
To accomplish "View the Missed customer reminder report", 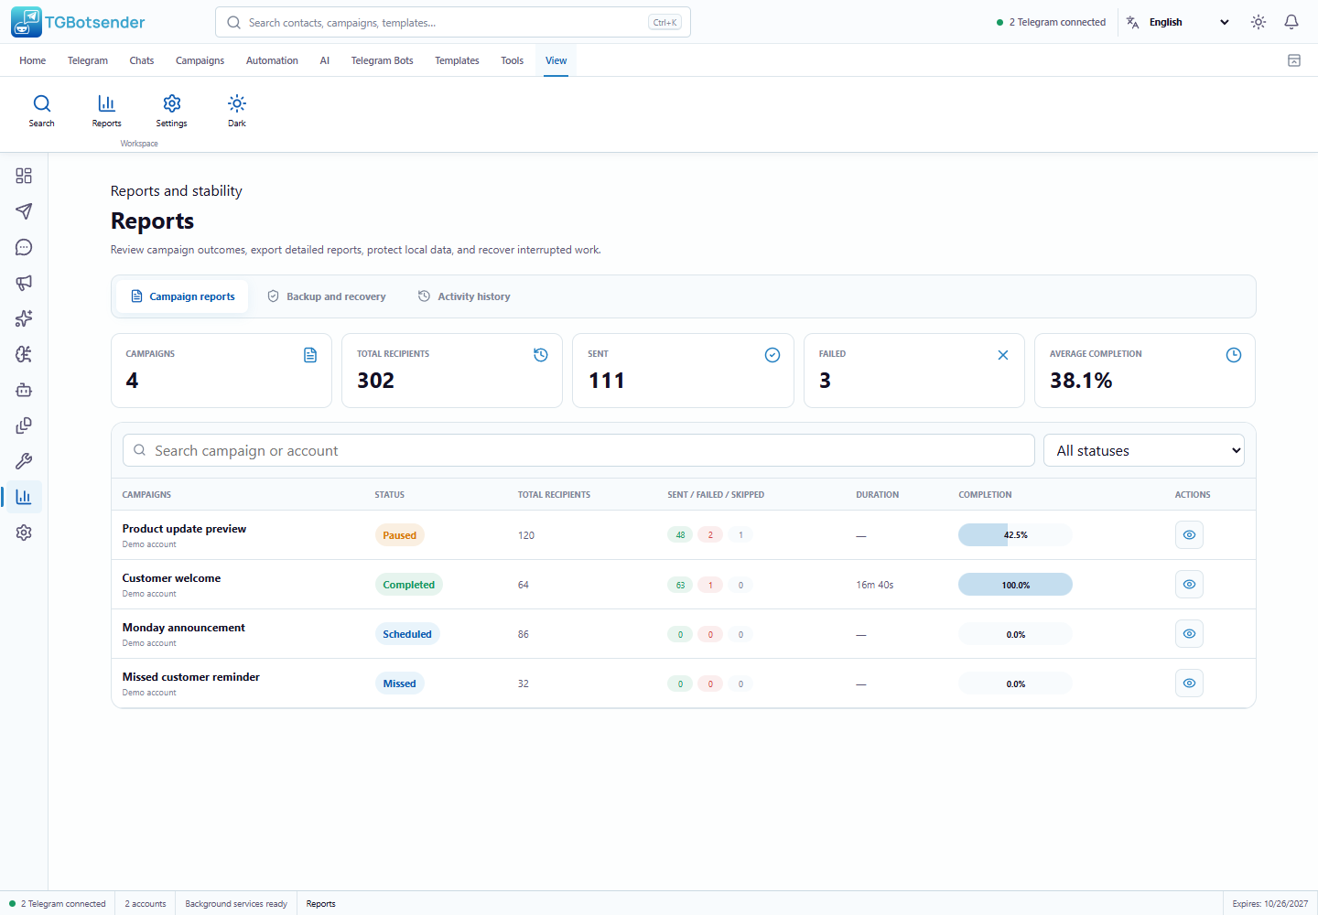I will click(1189, 684).
